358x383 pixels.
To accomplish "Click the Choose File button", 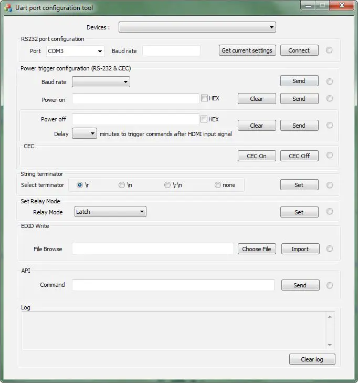I will 257,249.
